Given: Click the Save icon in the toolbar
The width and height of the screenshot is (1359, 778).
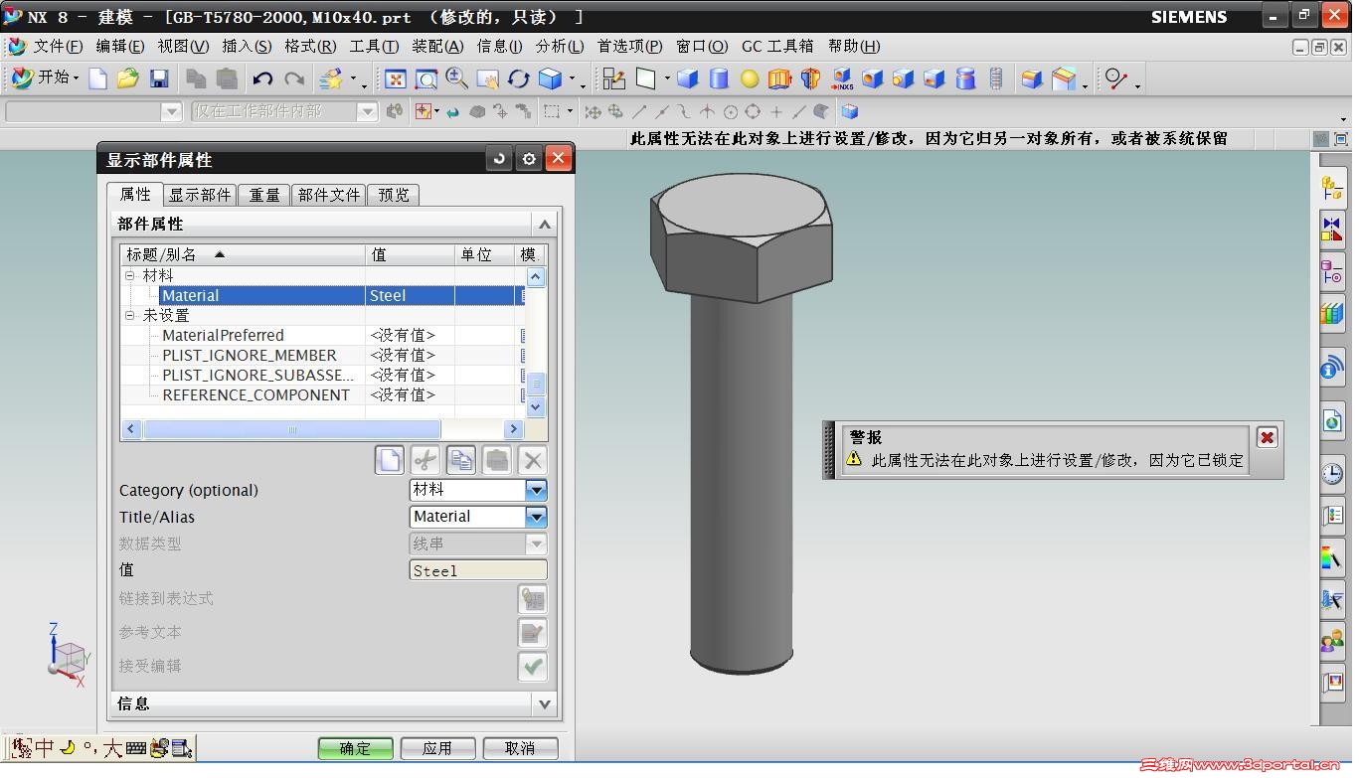Looking at the screenshot, I should pyautogui.click(x=158, y=79).
